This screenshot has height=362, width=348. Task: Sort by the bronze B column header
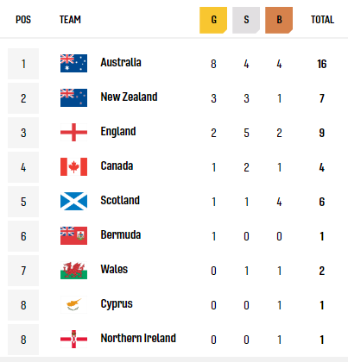pos(279,20)
